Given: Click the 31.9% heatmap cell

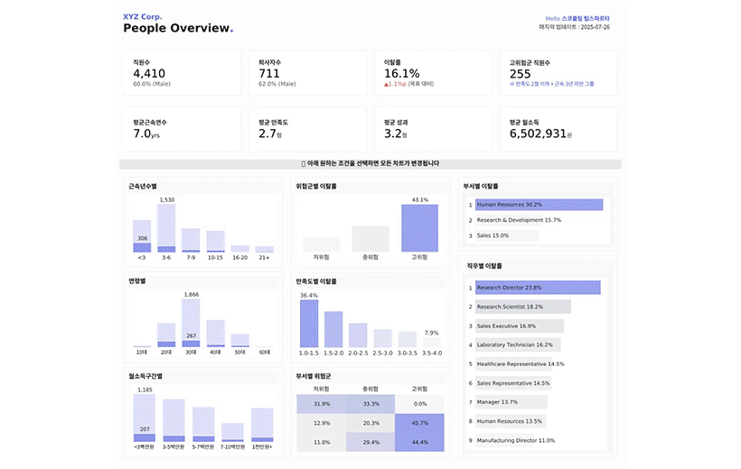Looking at the screenshot, I should 322,404.
